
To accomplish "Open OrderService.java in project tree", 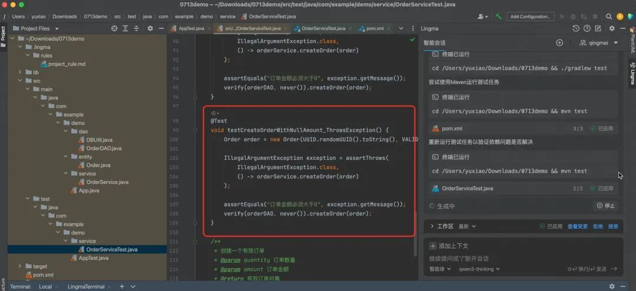I will pos(108,182).
